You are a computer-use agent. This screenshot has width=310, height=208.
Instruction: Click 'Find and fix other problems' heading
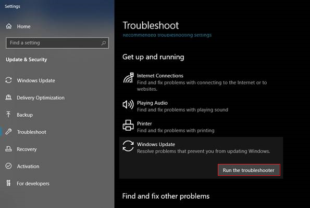pyautogui.click(x=166, y=196)
